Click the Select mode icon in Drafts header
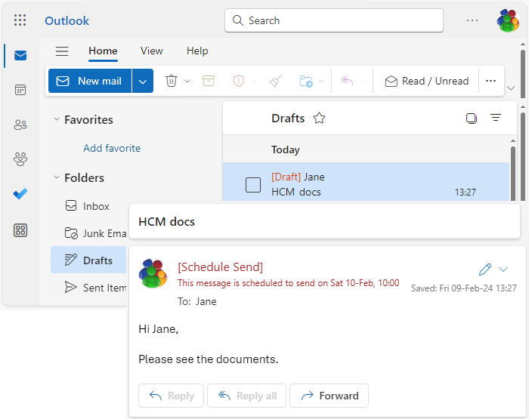 [x=472, y=119]
